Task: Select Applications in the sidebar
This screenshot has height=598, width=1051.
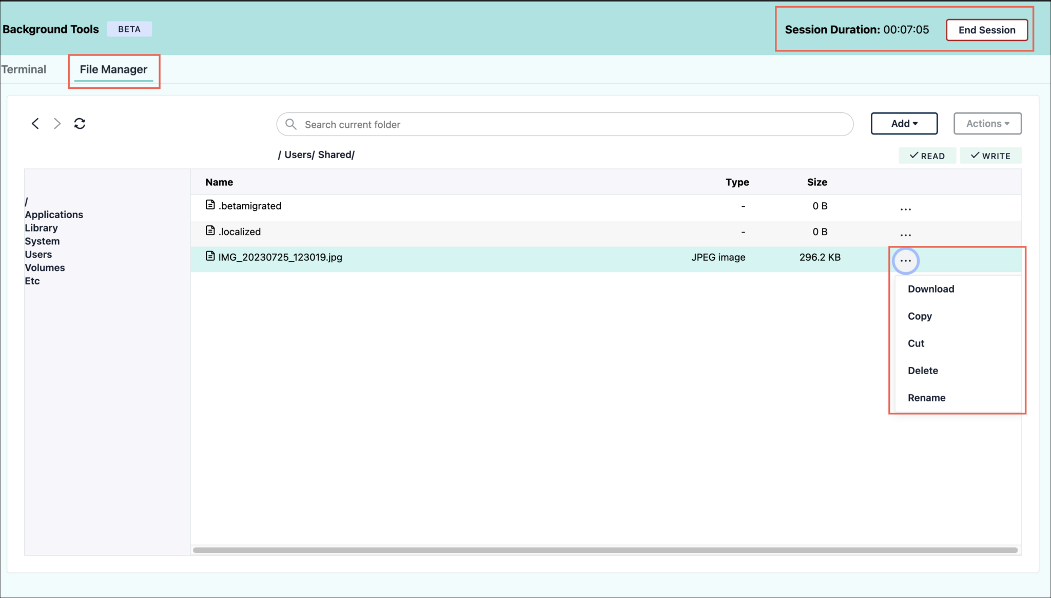Action: coord(54,215)
